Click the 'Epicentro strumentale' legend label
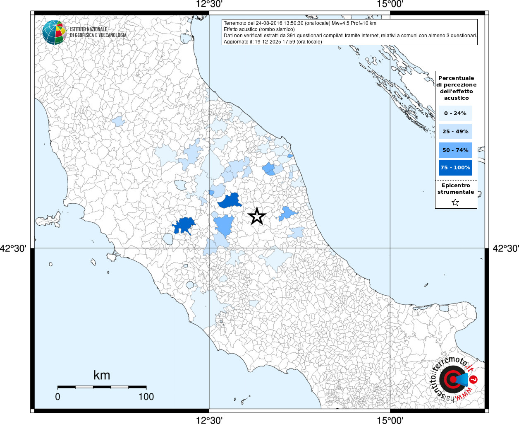Viewport: 519px width, 424px height. (x=456, y=189)
